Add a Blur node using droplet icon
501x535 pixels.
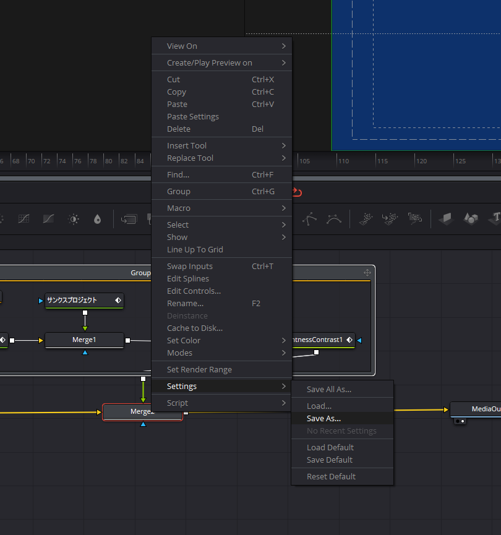[97, 219]
